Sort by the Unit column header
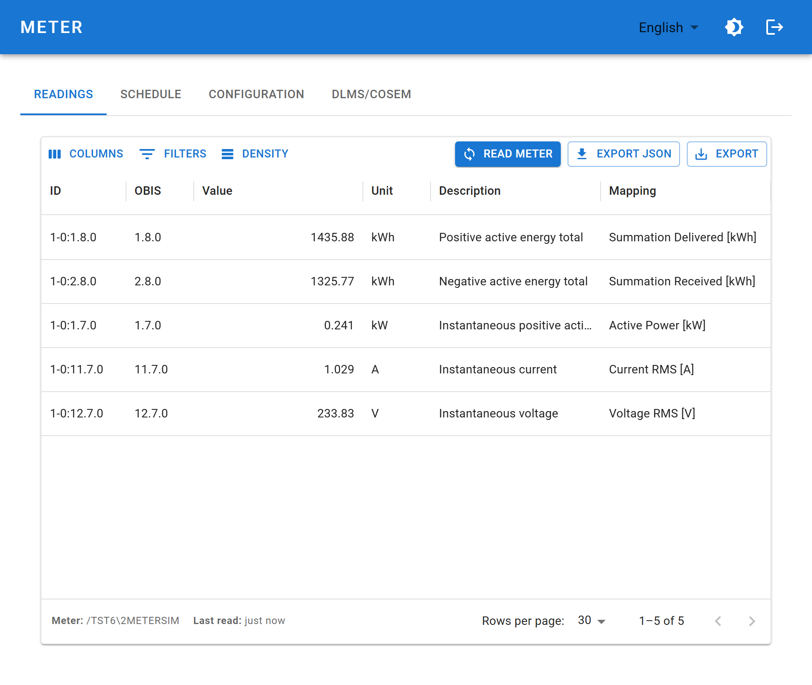Viewport: 812px width, 685px height. tap(382, 191)
